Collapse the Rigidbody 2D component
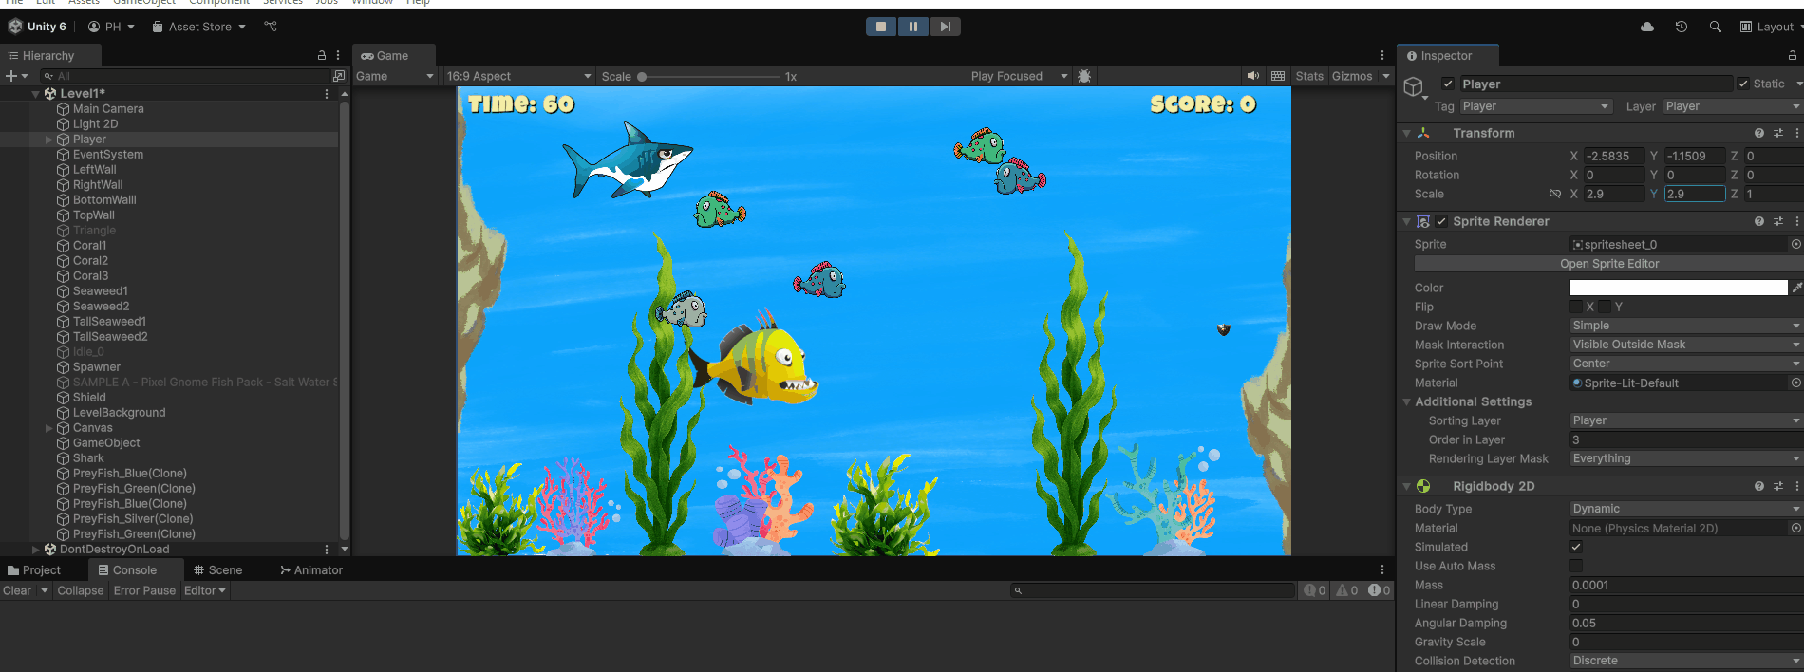The width and height of the screenshot is (1804, 672). 1407,486
